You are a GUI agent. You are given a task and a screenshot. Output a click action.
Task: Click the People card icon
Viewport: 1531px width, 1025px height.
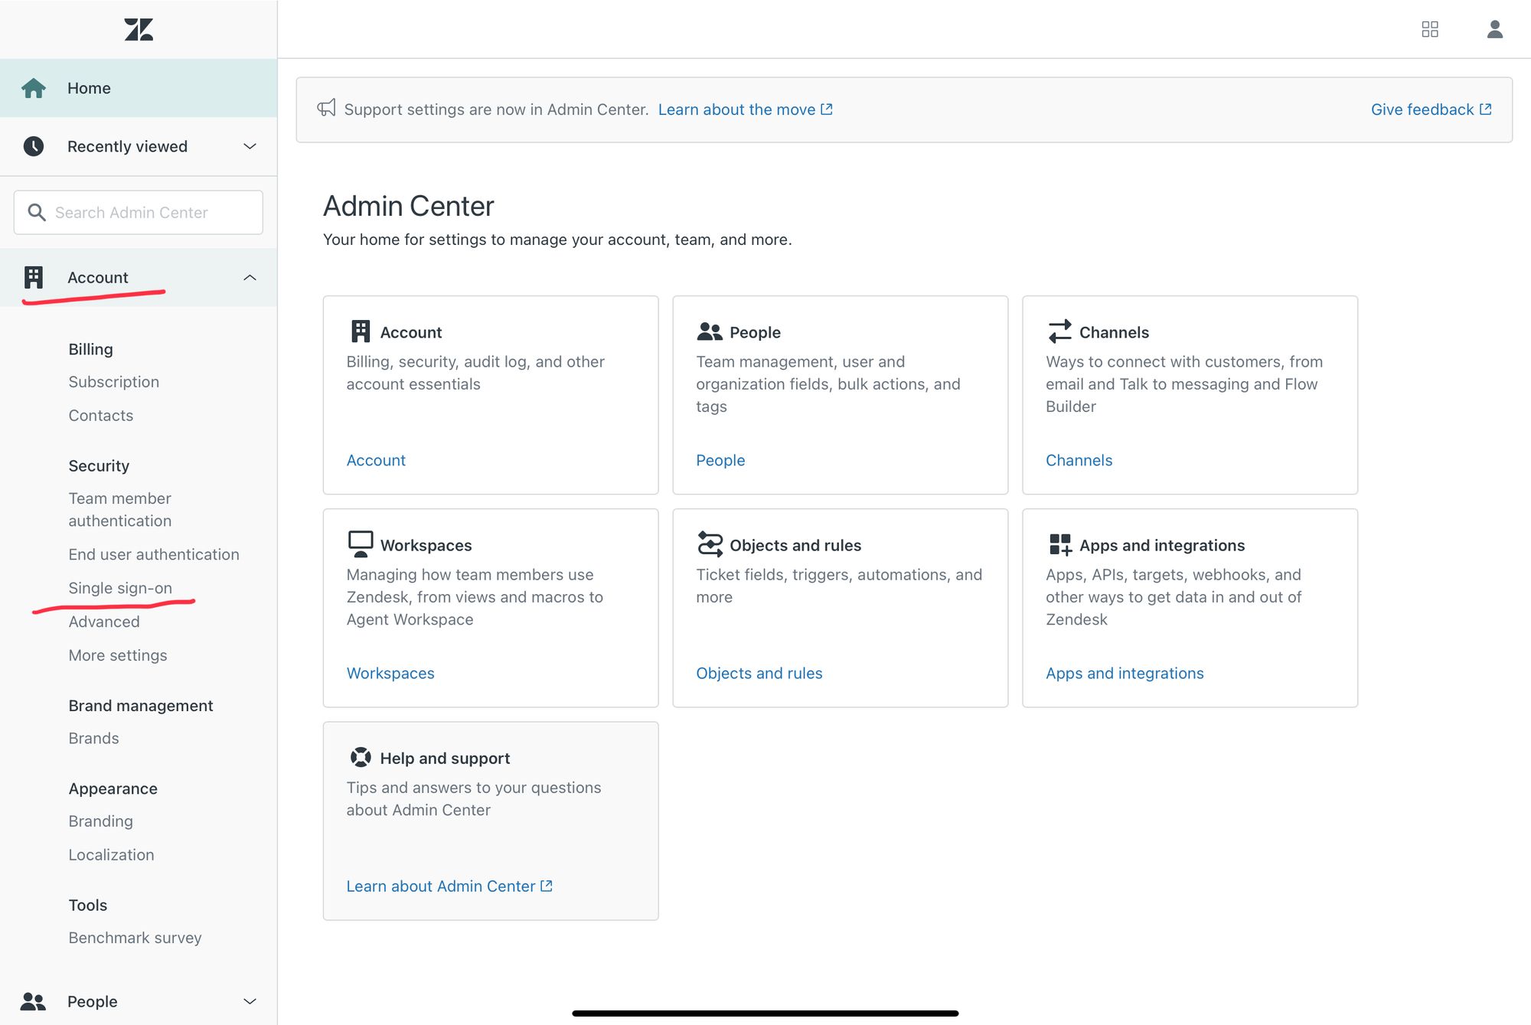[x=710, y=331]
